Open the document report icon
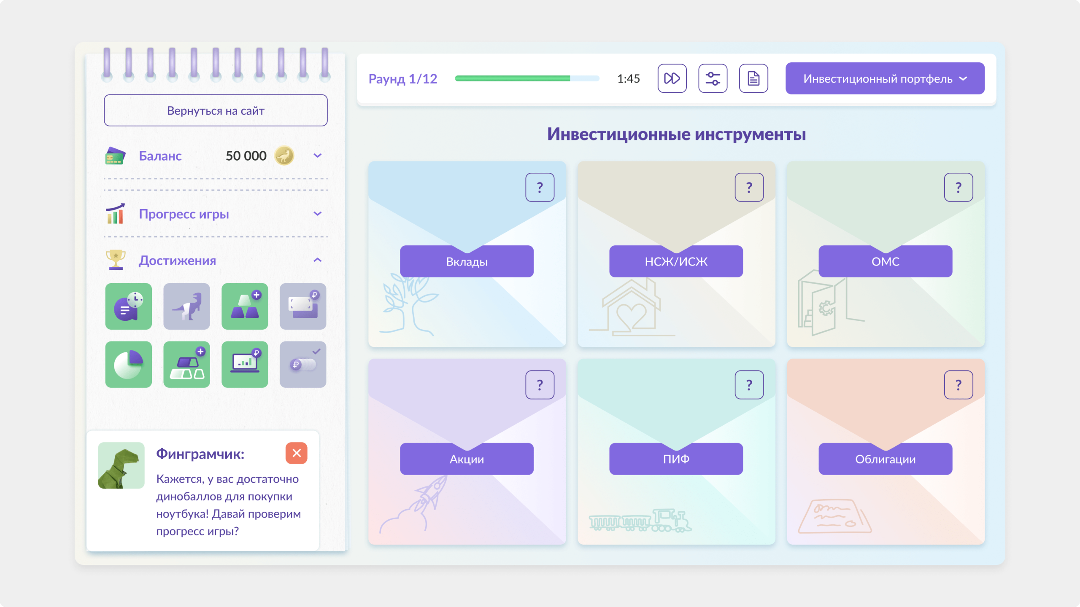The image size is (1080, 607). coord(753,78)
